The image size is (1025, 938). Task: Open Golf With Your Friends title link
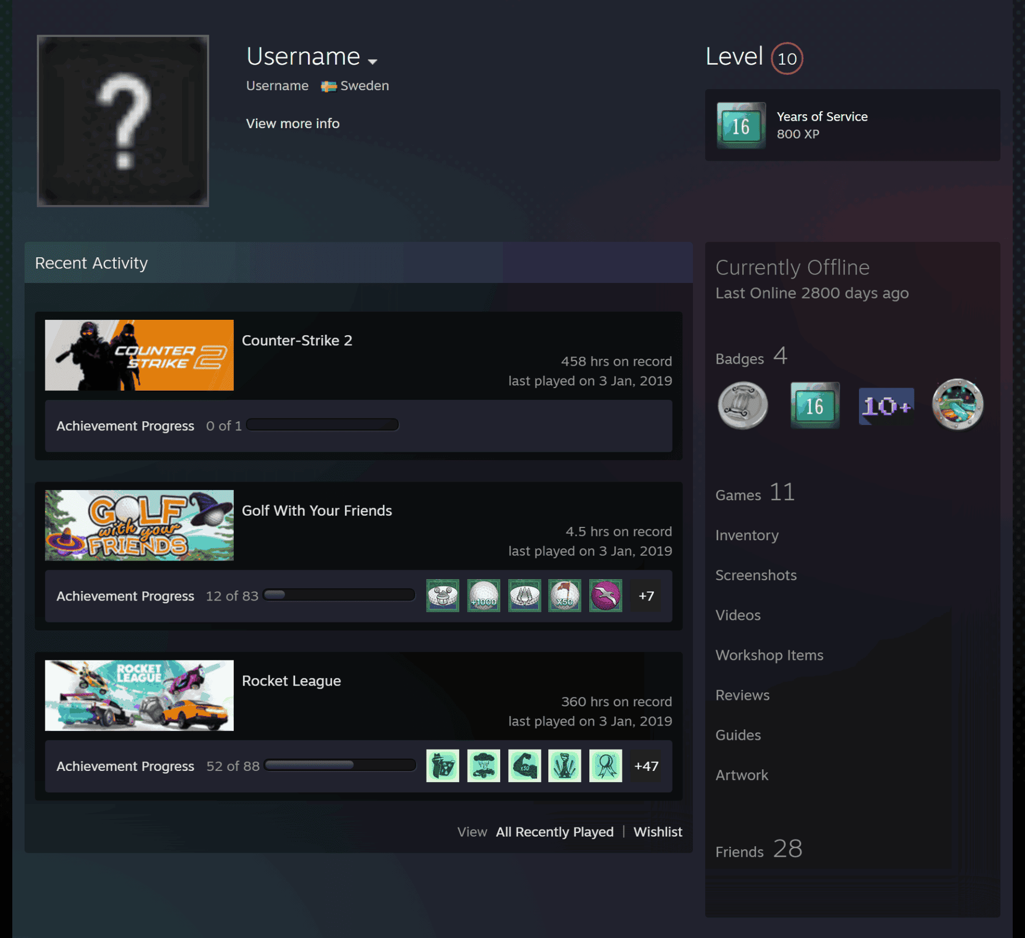317,510
